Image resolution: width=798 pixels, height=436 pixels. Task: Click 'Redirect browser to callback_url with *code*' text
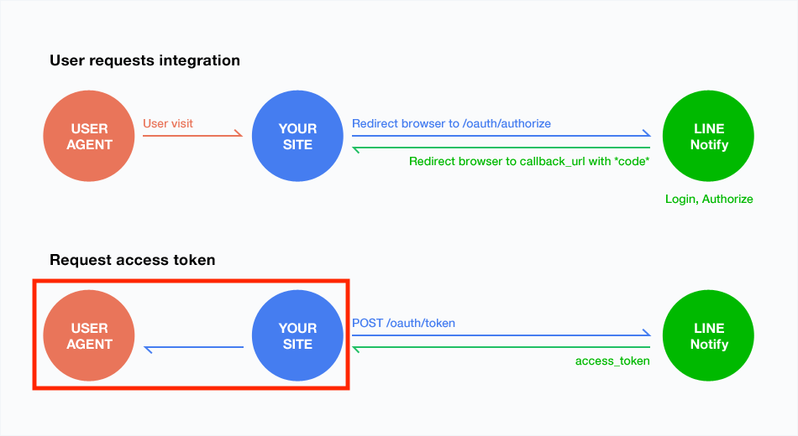click(x=529, y=161)
